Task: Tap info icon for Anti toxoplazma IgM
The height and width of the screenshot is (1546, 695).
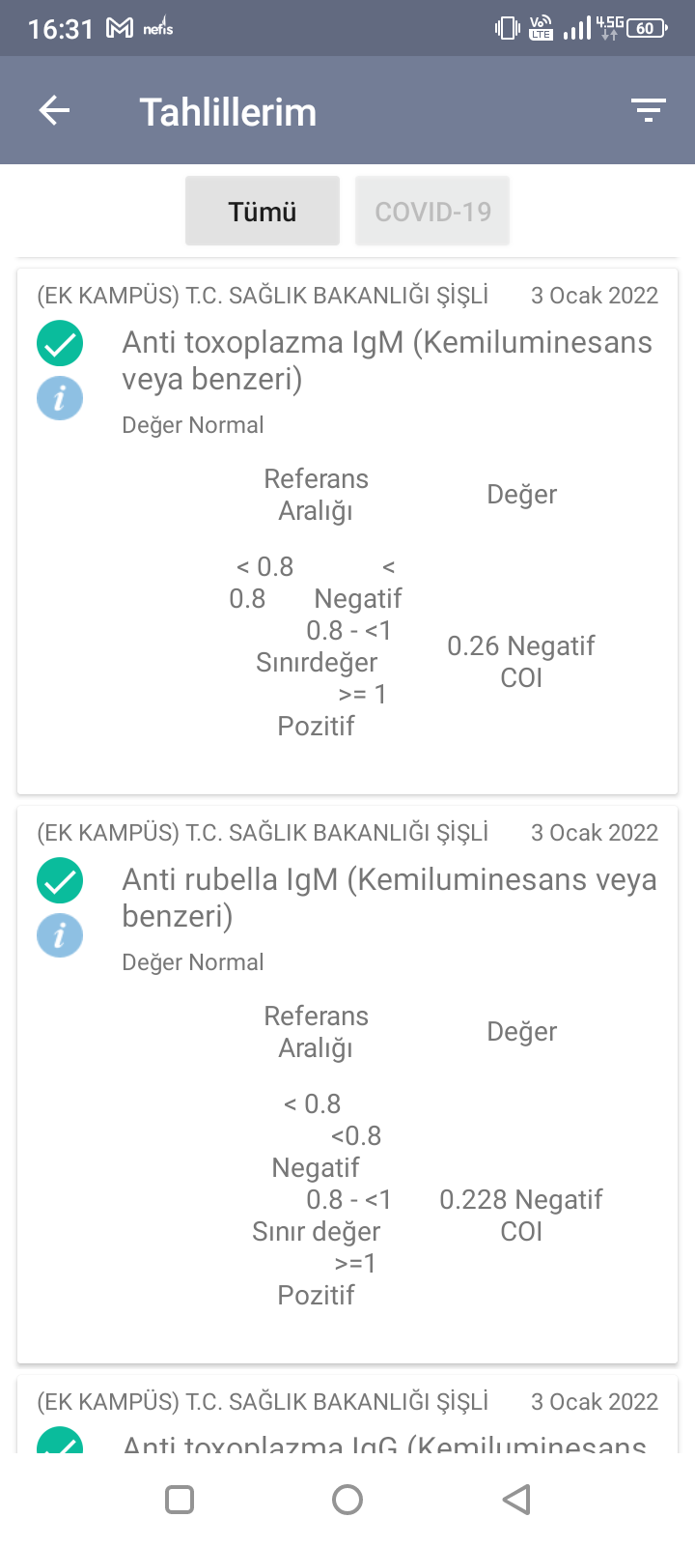Action: click(x=60, y=398)
